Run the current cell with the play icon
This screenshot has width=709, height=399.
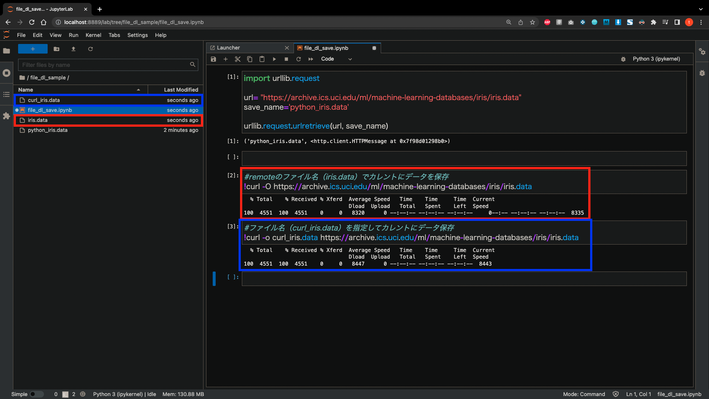pyautogui.click(x=274, y=59)
